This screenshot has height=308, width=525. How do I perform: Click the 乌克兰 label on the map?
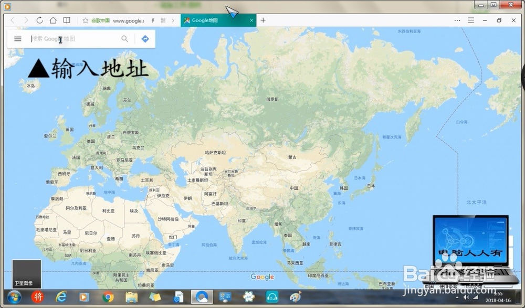[138, 147]
